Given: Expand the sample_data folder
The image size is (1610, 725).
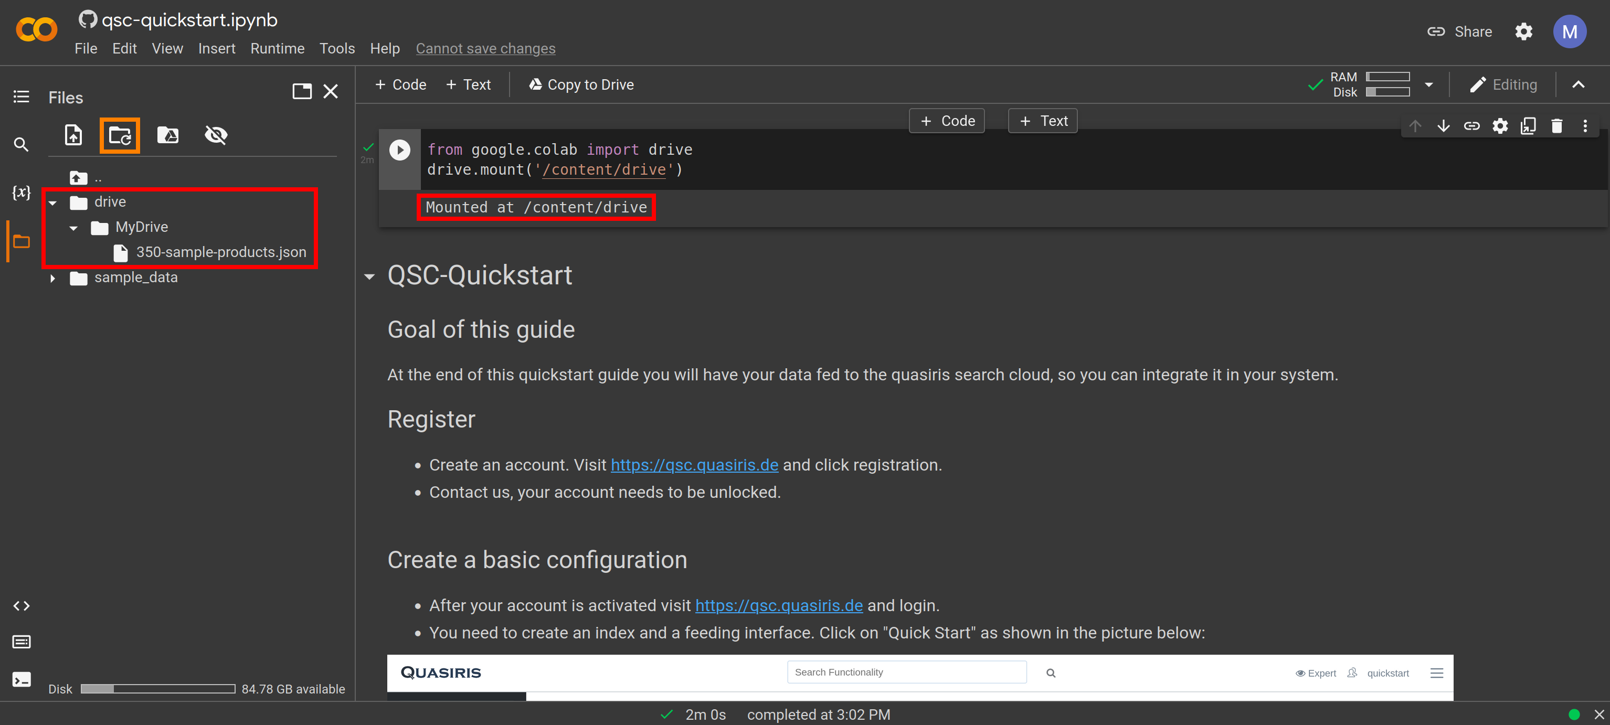Looking at the screenshot, I should [53, 278].
